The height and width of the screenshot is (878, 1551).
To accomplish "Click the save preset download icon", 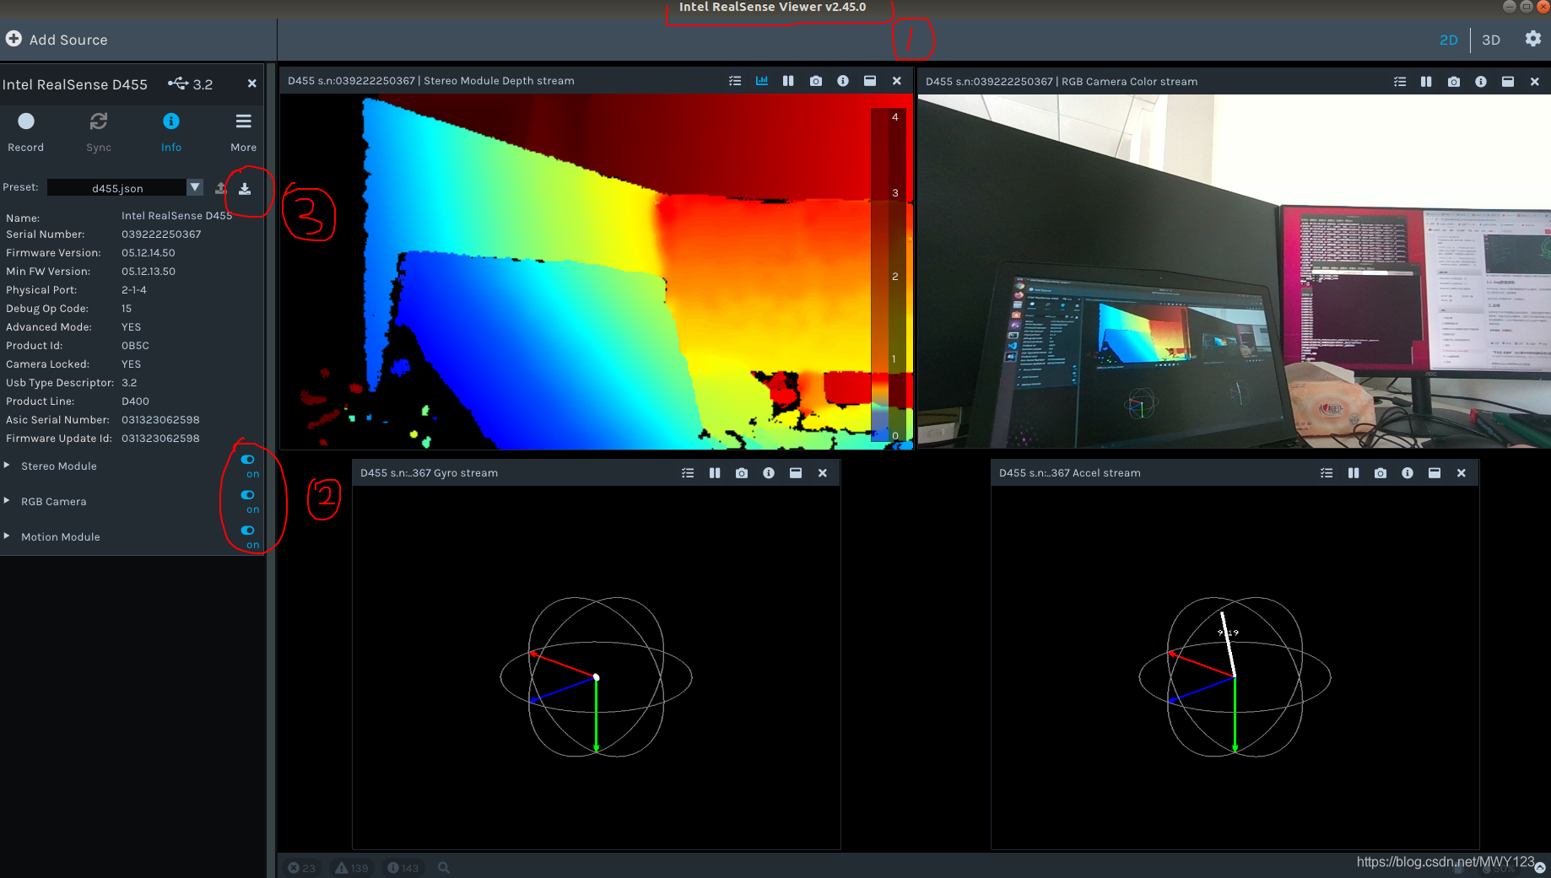I will 245,188.
